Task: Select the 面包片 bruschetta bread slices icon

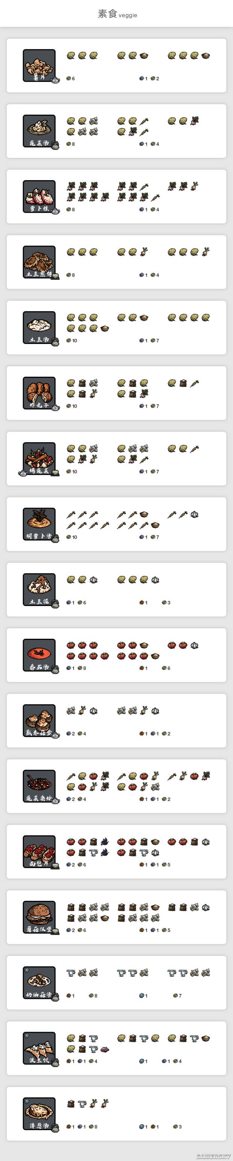Action: coord(39,852)
